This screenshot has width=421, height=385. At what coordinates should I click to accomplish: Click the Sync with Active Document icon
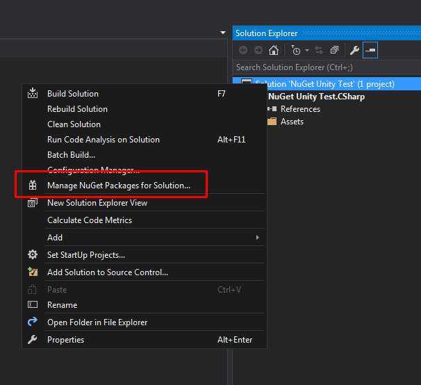point(319,50)
